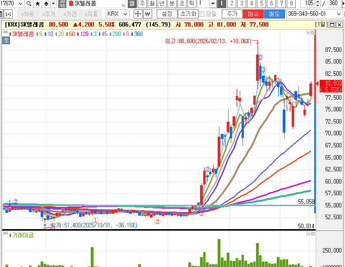Click the price pane small maximize icon
Image resolution: width=345 pixels, height=267 pixels.
pos(308,32)
